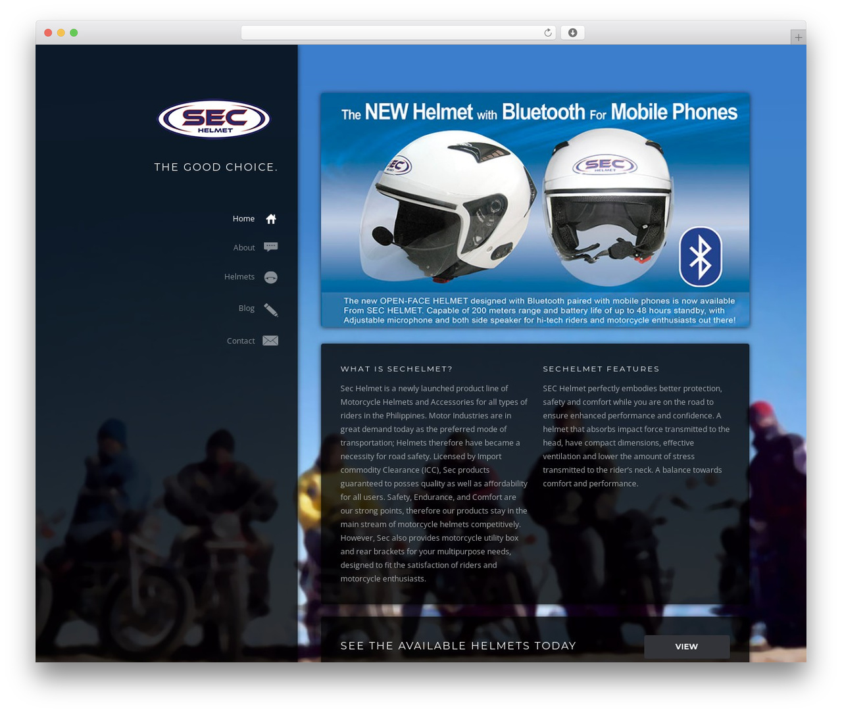
Task: Click the SEC Helmet logo
Action: (214, 119)
